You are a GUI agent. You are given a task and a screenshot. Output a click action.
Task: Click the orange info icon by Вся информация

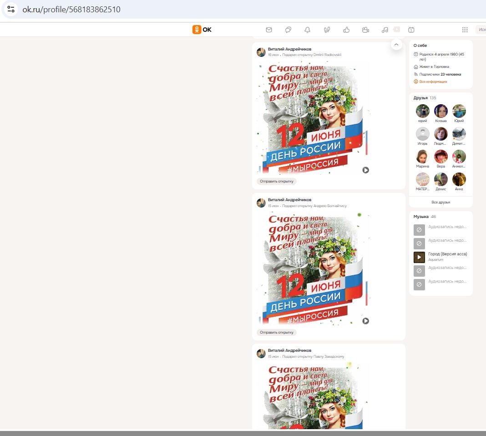coord(415,81)
